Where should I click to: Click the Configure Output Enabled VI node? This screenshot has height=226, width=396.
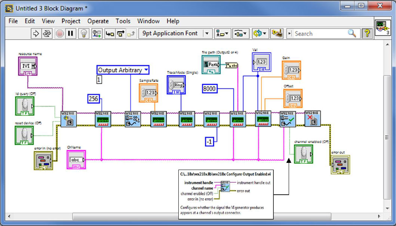pos(288,119)
